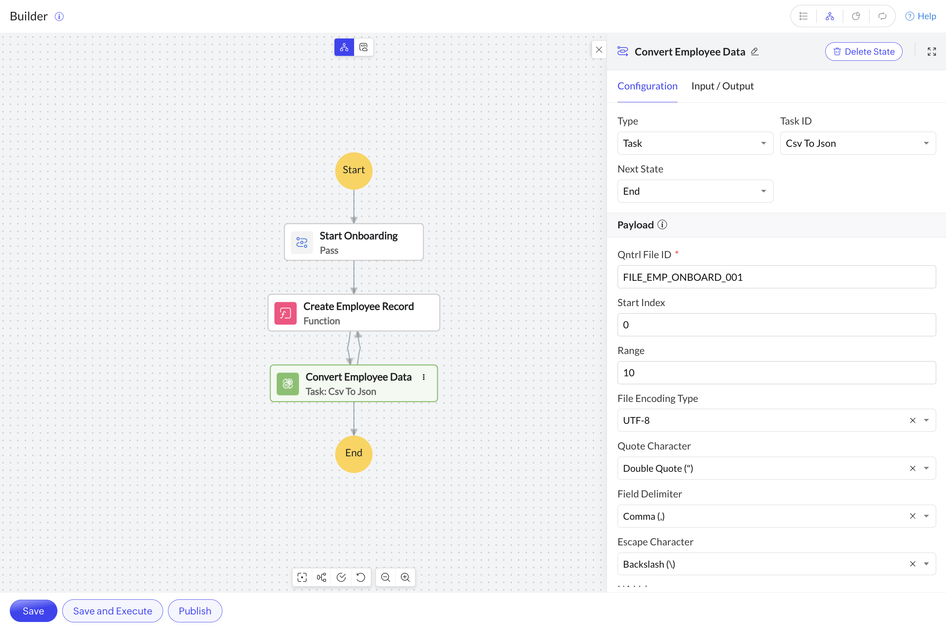Click into the Qntrl File ID field

tap(776, 277)
